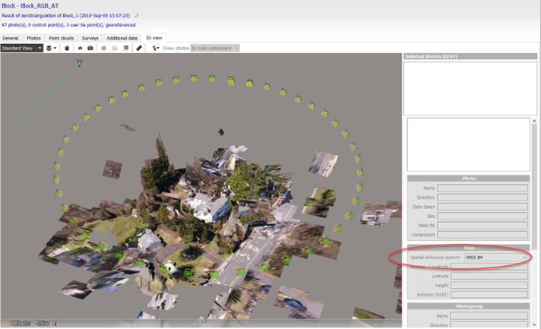Select the General tab

pos(10,38)
